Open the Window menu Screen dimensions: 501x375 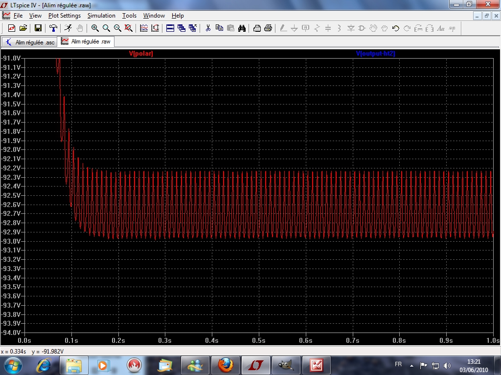(154, 15)
